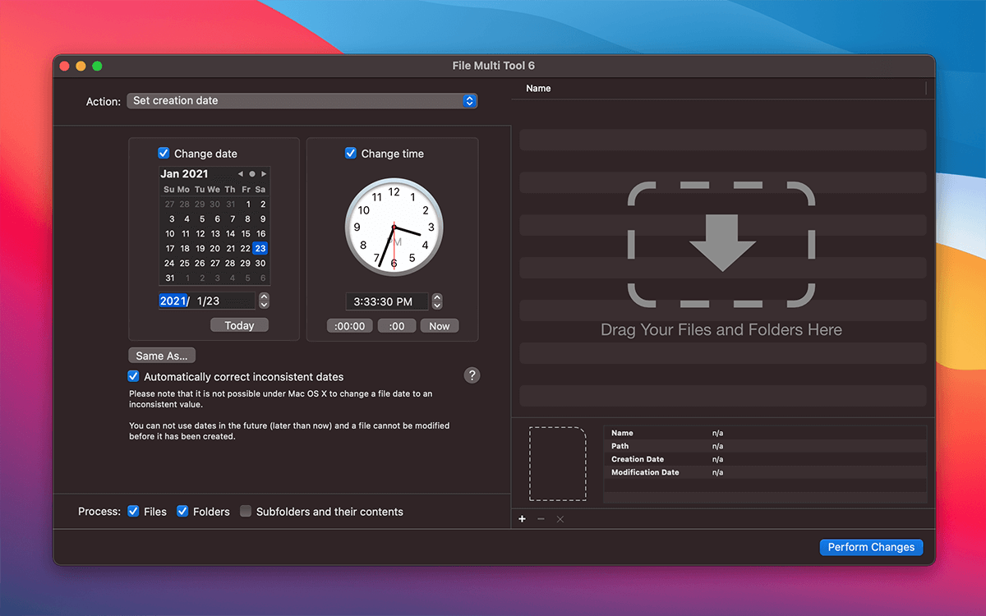The image size is (986, 616).
Task: Click the time field stepper arrows
Action: point(437,301)
